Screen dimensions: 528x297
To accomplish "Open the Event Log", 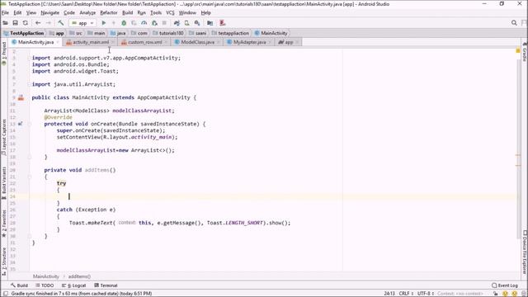I will click(505, 285).
